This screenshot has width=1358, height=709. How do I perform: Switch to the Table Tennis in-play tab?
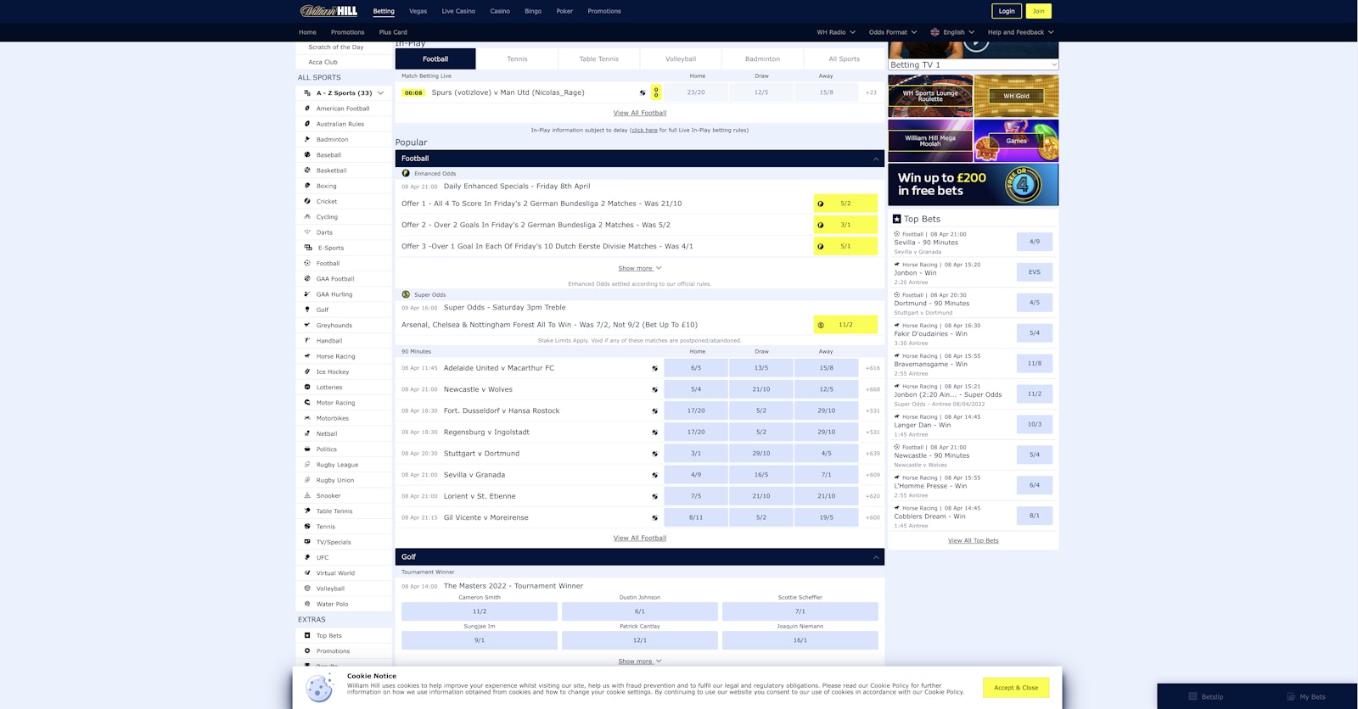[x=598, y=59]
